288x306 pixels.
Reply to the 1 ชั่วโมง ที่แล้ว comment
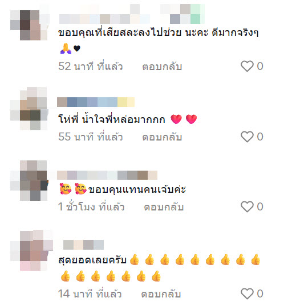click(x=164, y=207)
